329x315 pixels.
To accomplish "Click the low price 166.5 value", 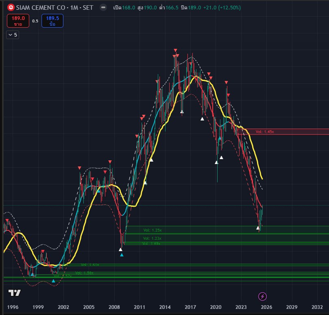I will coord(172,8).
